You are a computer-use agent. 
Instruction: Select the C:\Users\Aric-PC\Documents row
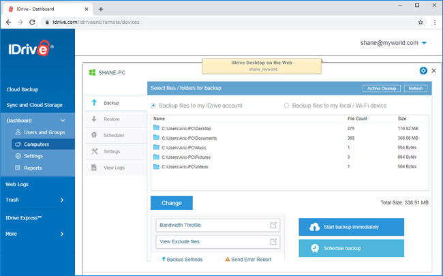coord(290,138)
